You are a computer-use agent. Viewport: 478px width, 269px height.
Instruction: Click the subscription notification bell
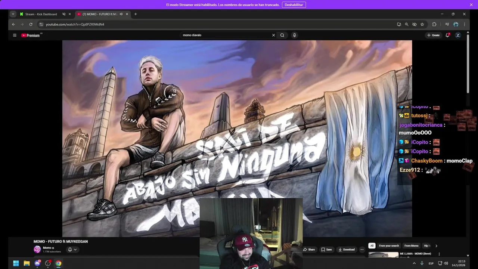[70, 250]
